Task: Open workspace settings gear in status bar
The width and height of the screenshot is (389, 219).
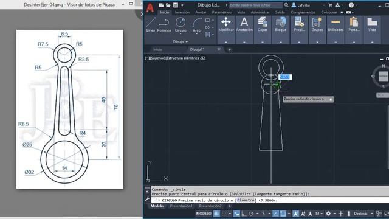Action: click(x=328, y=214)
